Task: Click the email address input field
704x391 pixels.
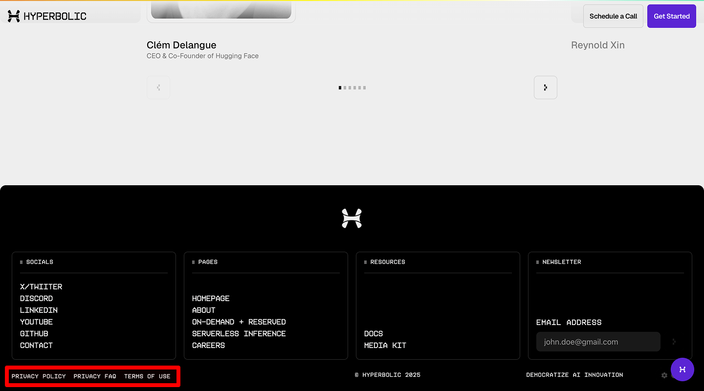Action: click(x=598, y=342)
